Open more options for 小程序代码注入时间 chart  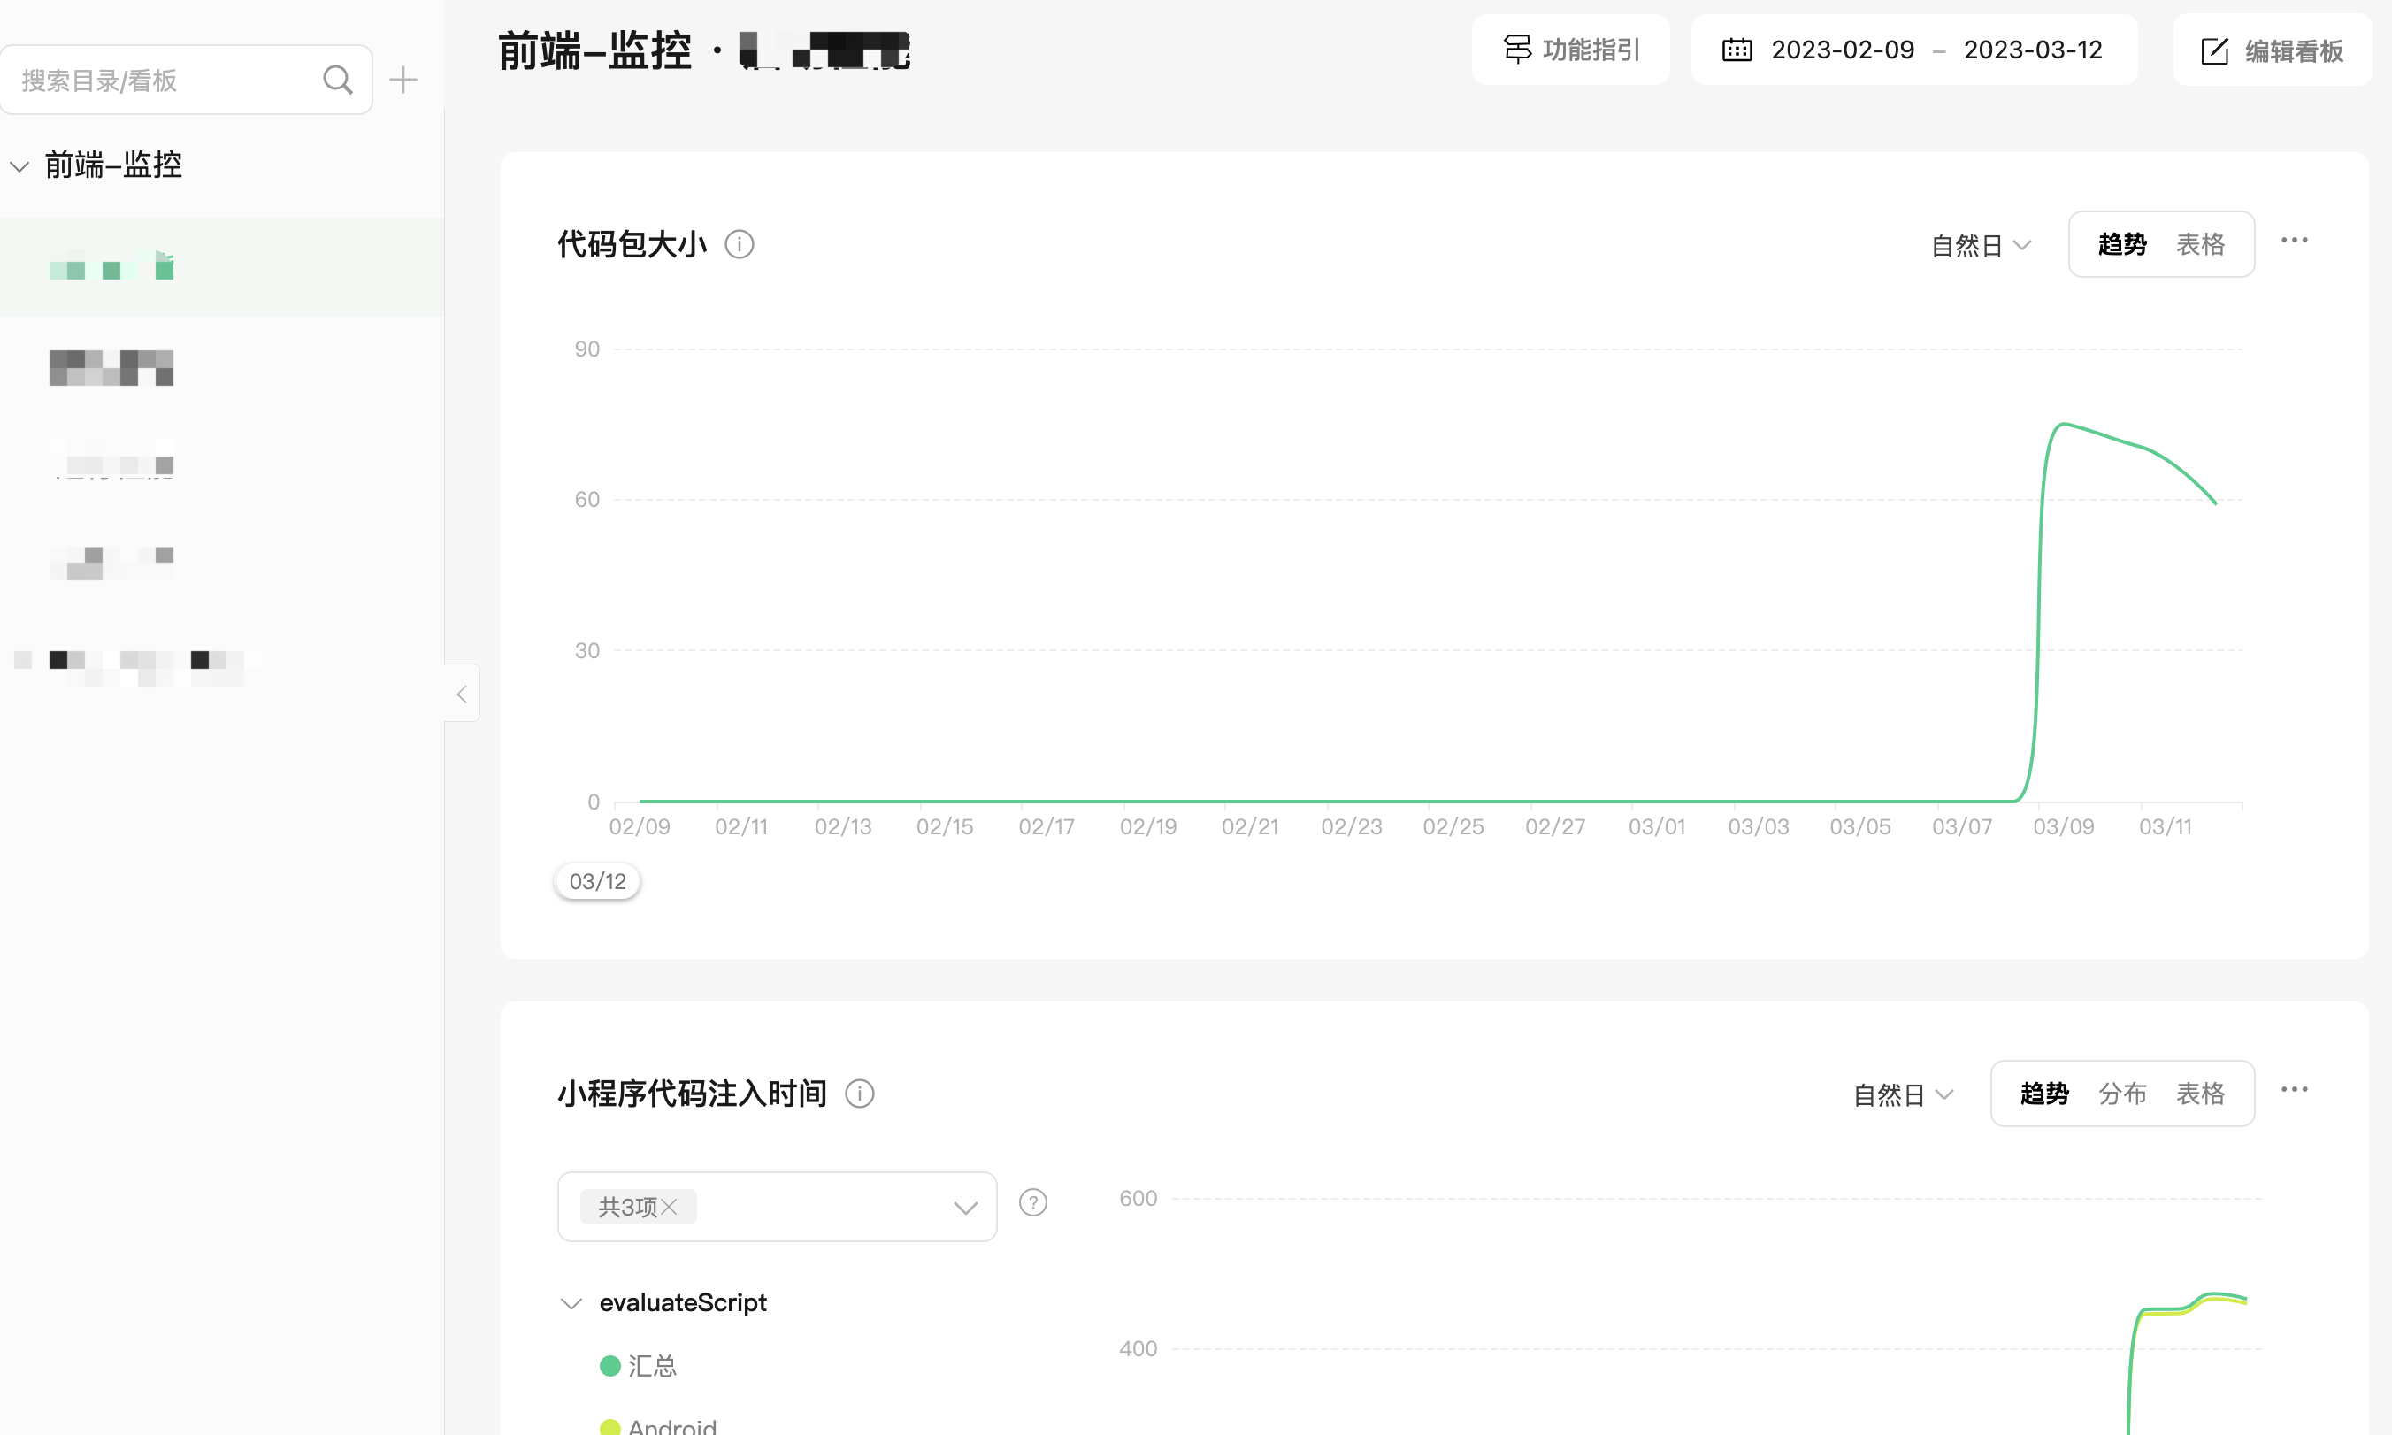pyautogui.click(x=2294, y=1090)
